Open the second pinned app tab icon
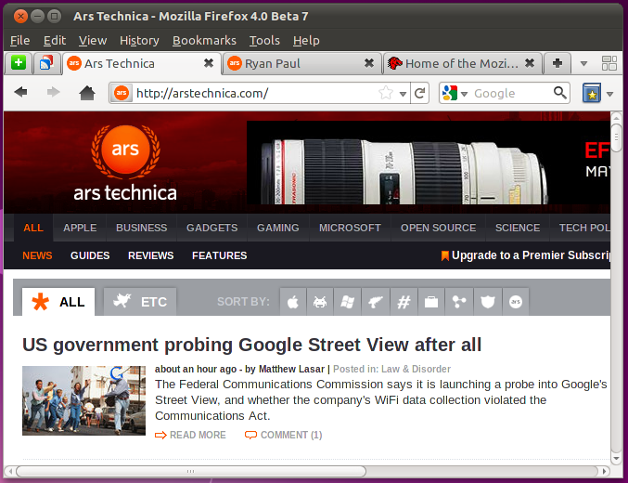 coord(46,63)
